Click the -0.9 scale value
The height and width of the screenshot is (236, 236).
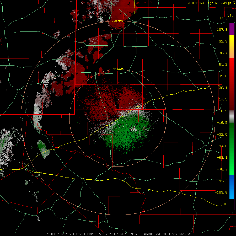(223, 111)
